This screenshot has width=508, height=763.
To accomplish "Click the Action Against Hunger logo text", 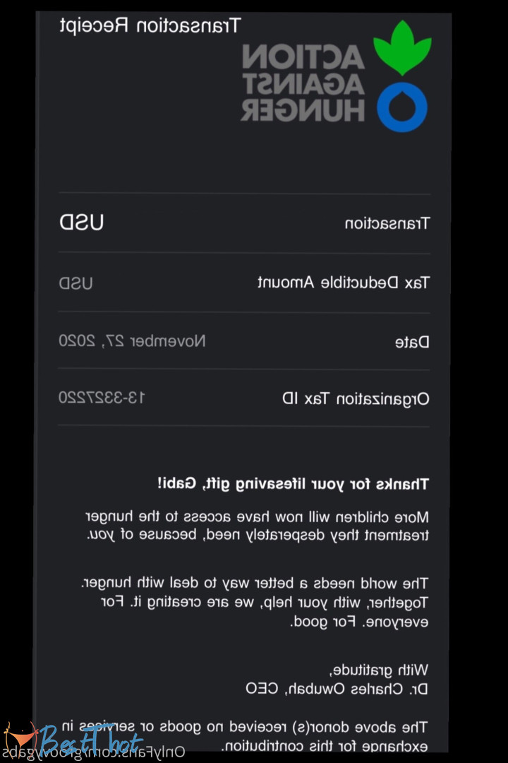I will coord(303,83).
